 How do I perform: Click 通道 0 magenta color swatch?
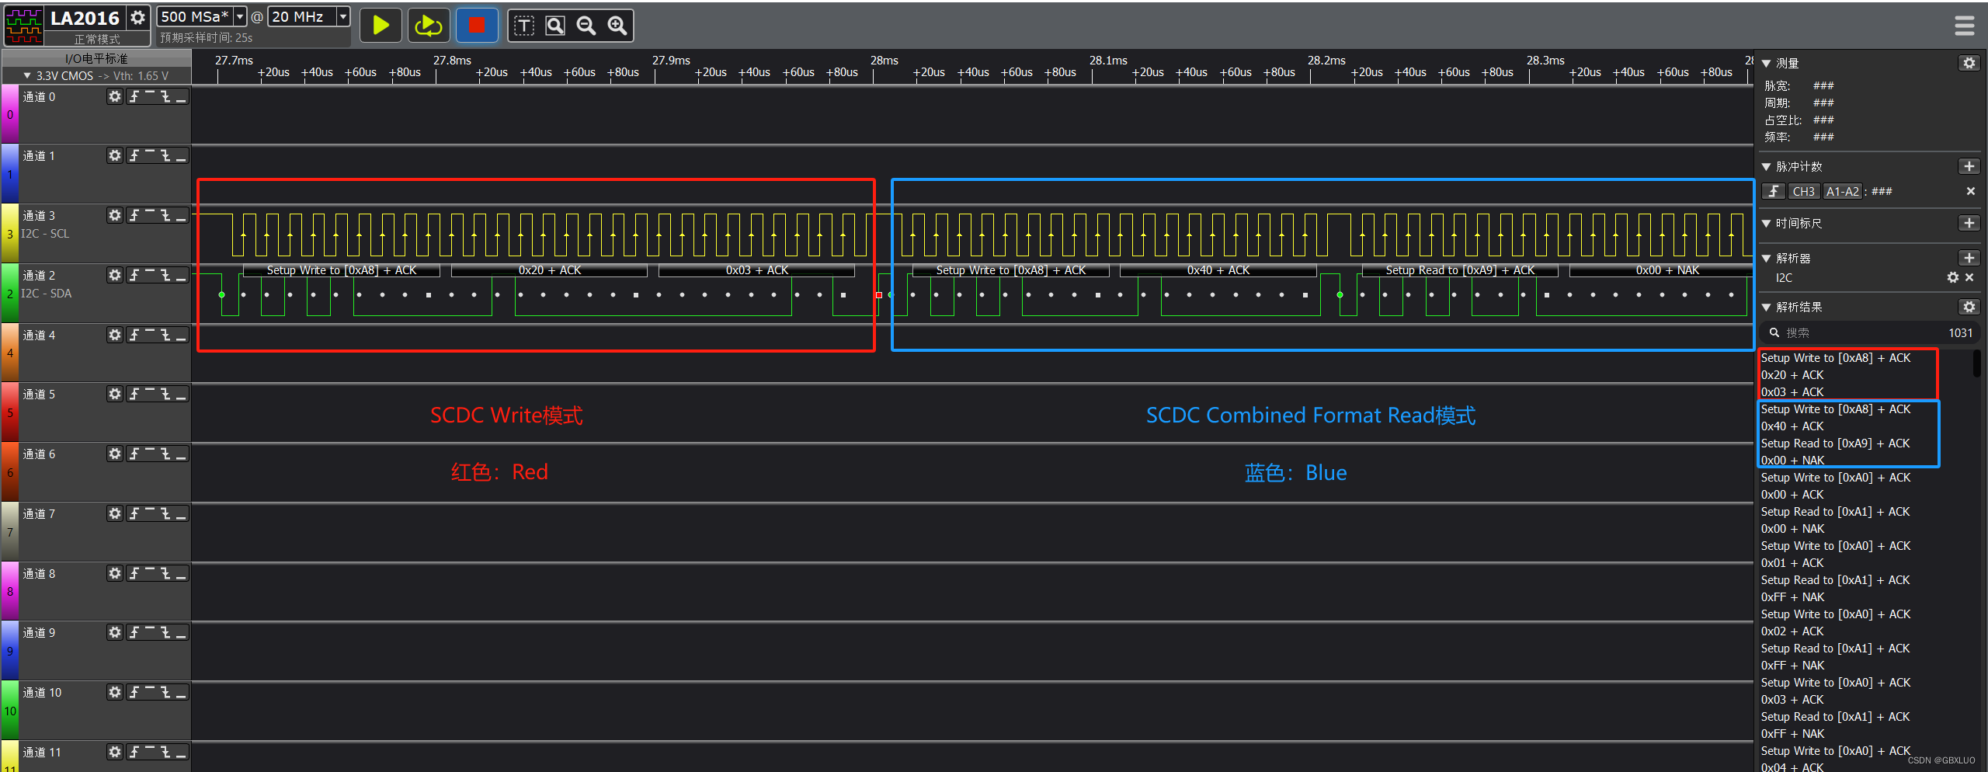pyautogui.click(x=9, y=114)
